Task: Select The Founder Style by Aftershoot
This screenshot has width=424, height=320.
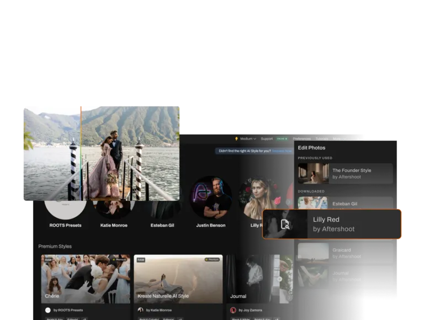Action: coord(345,173)
